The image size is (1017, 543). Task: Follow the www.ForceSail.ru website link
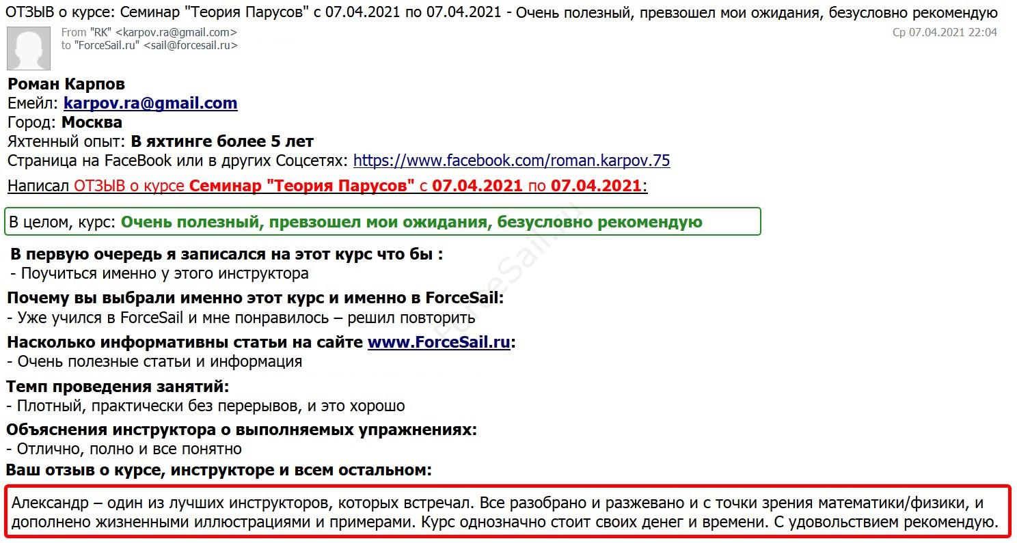[x=439, y=342]
